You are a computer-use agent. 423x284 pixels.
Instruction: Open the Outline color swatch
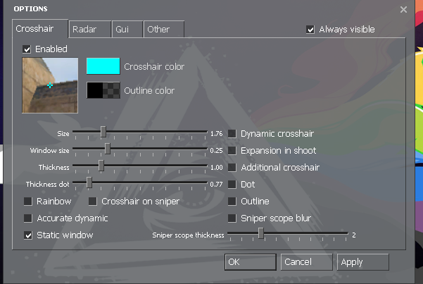coord(103,90)
